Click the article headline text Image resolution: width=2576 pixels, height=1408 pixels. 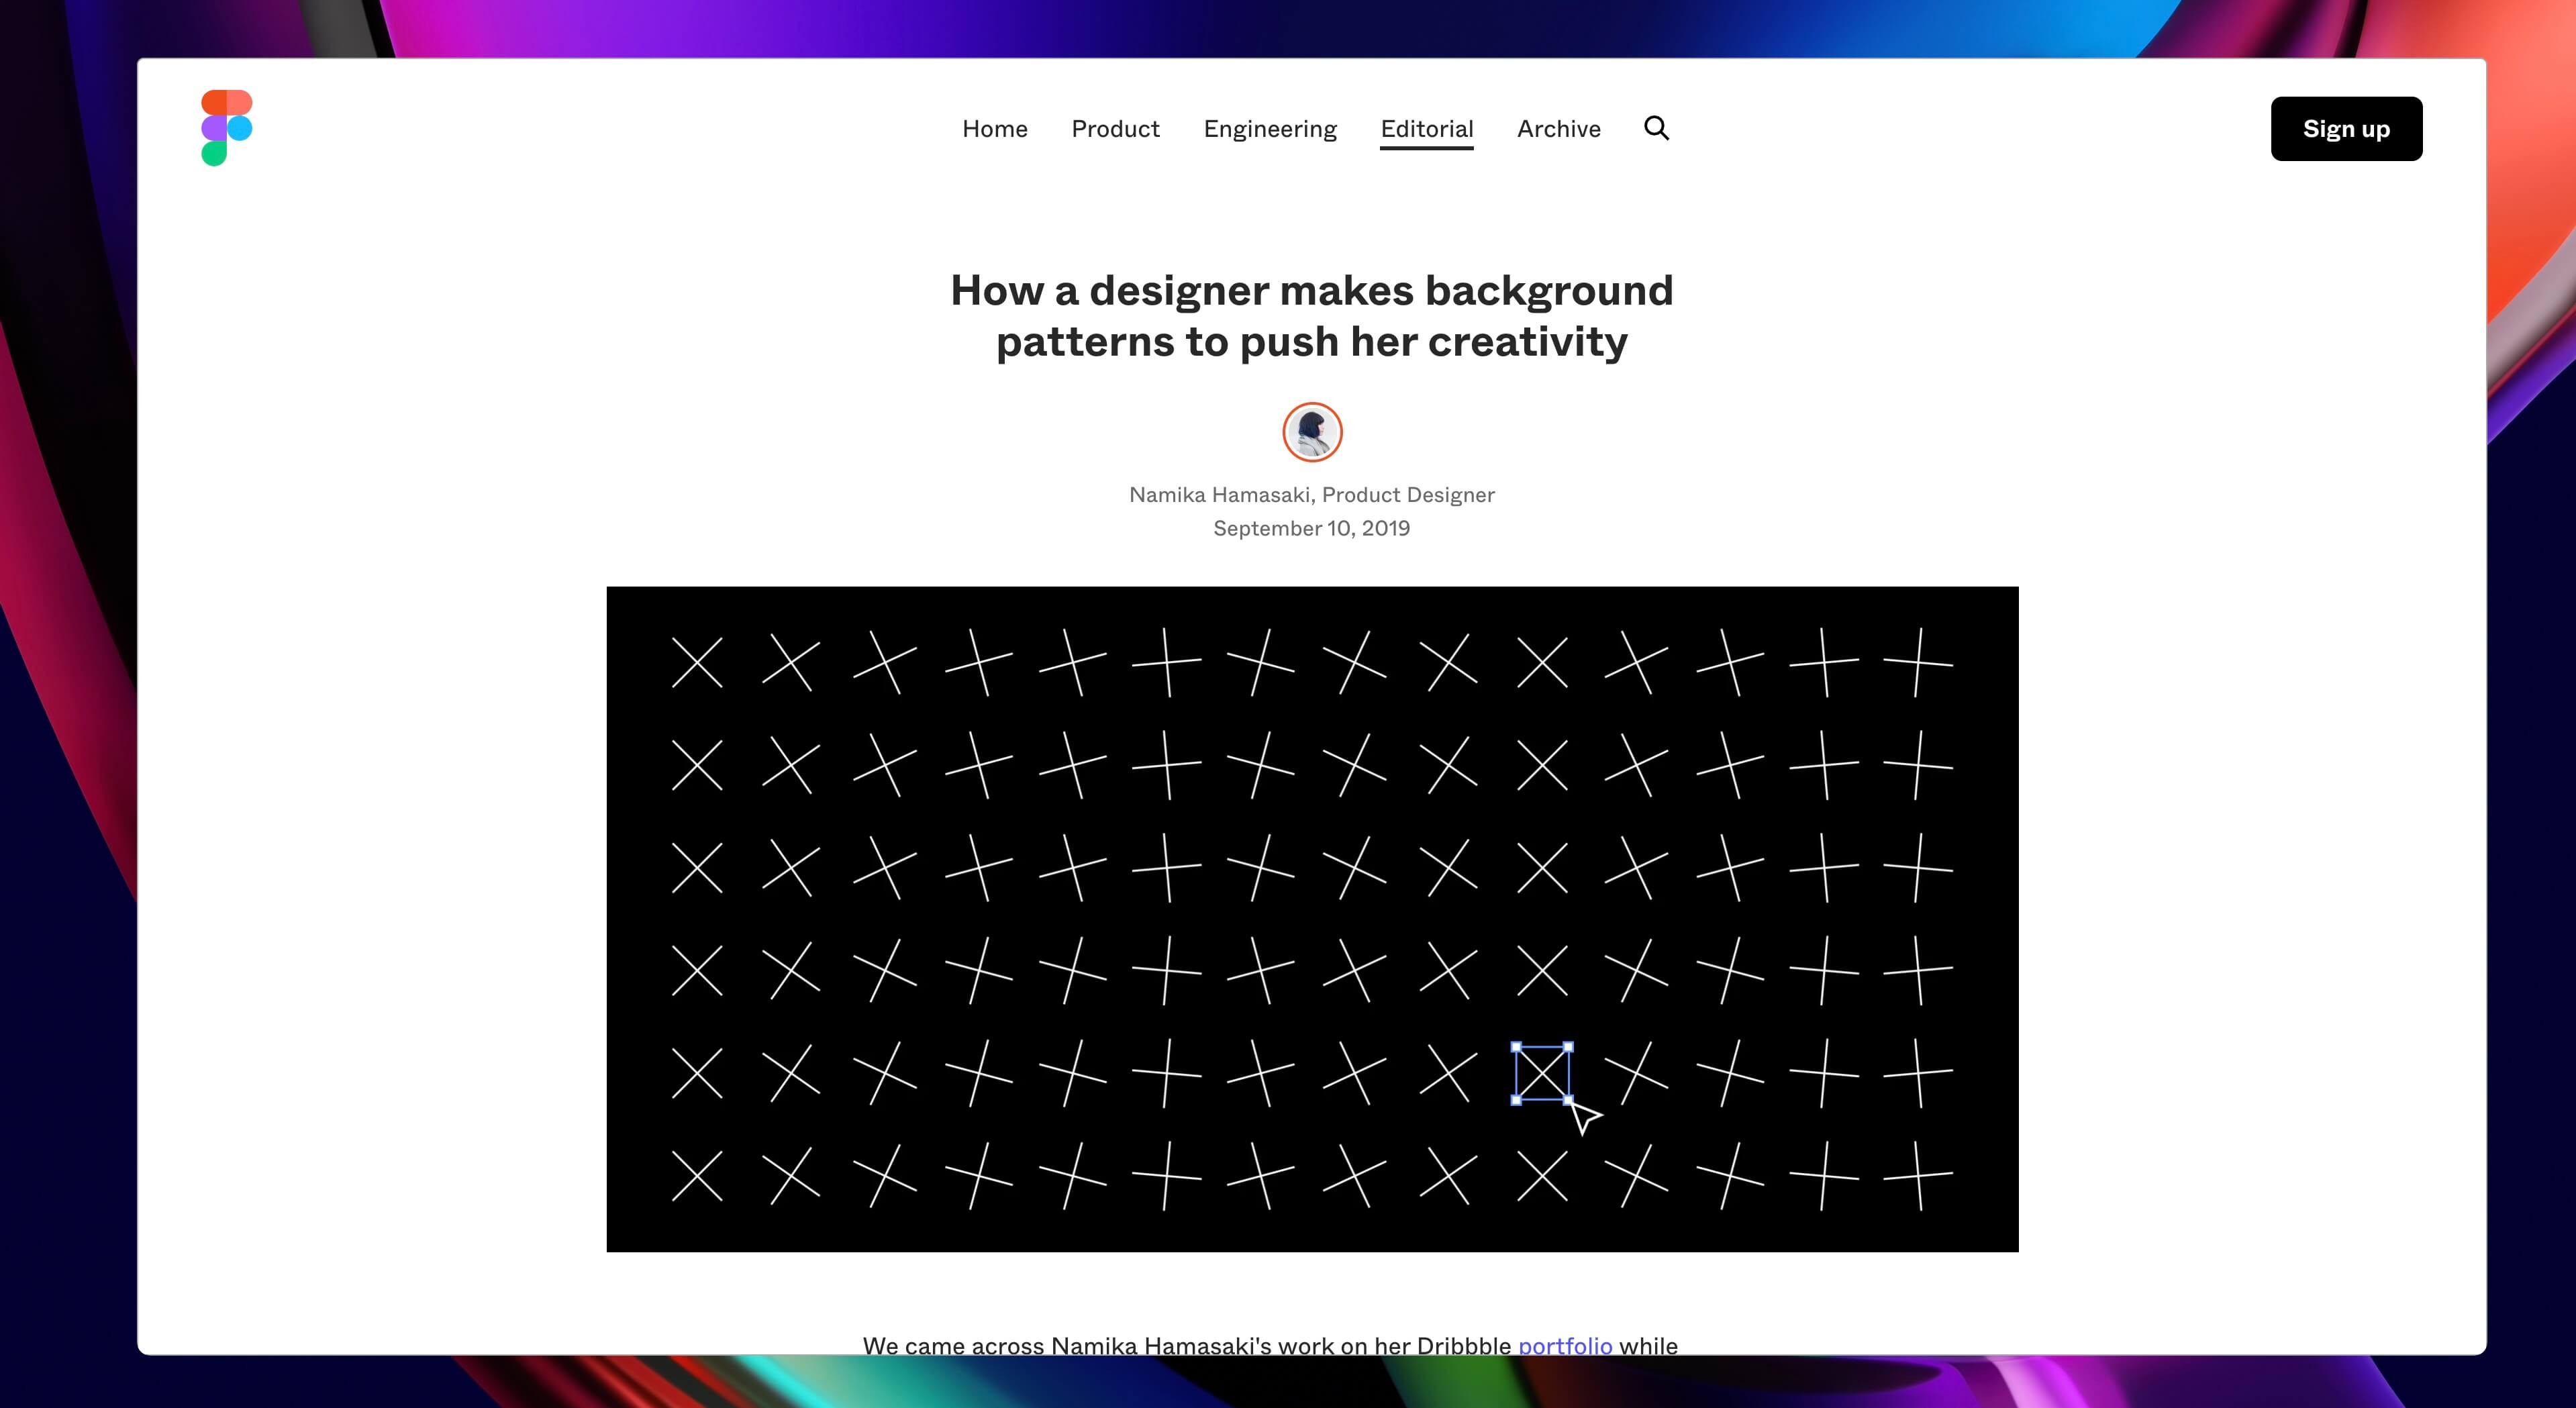[1311, 315]
